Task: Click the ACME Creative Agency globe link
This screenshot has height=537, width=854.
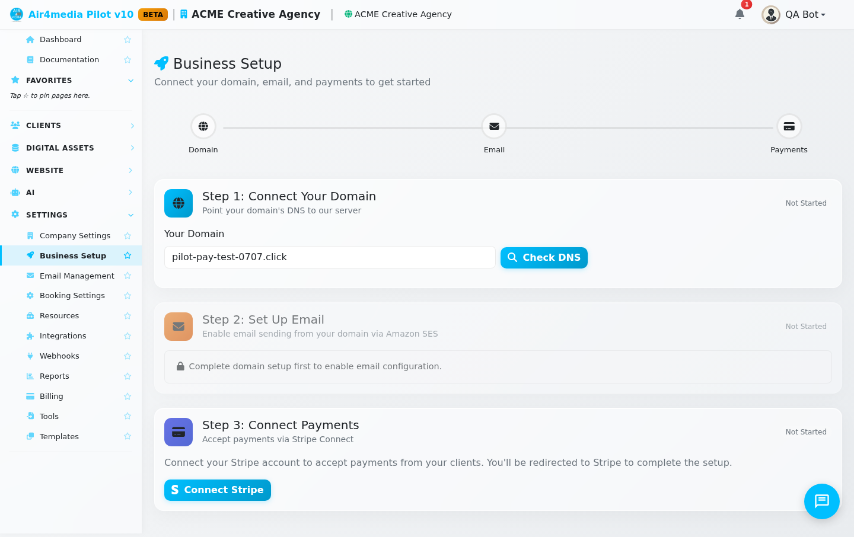Action: 398,14
